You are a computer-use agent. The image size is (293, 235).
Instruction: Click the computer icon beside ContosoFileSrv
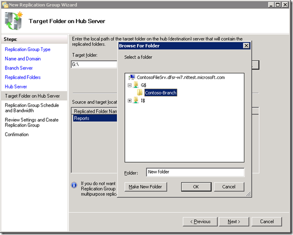pyautogui.click(x=132, y=77)
